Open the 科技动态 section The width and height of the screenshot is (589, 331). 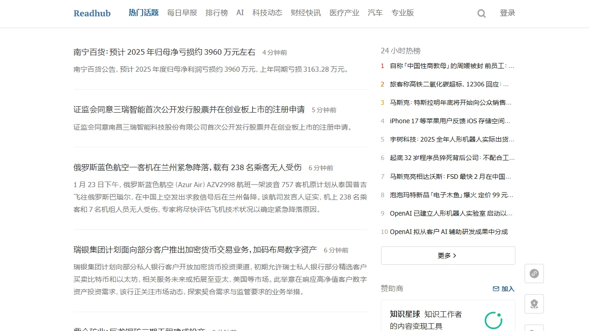(267, 13)
